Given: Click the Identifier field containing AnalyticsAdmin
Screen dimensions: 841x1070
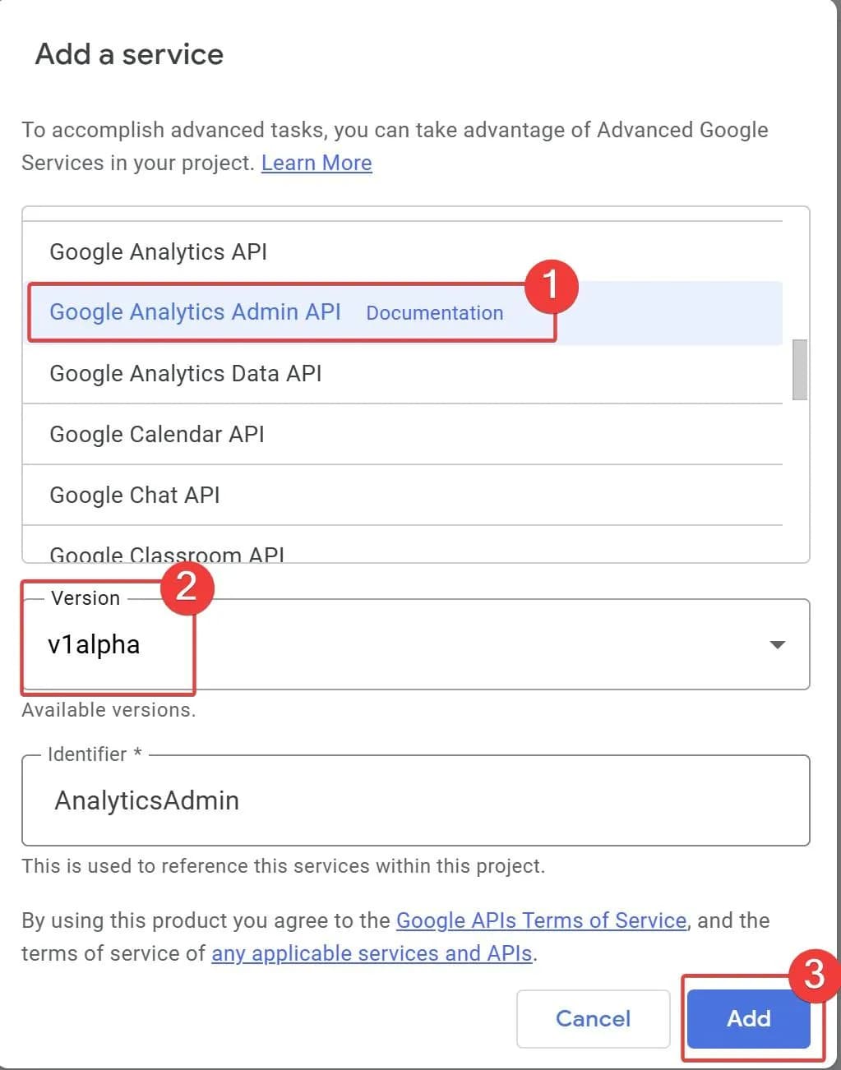Looking at the screenshot, I should point(415,800).
